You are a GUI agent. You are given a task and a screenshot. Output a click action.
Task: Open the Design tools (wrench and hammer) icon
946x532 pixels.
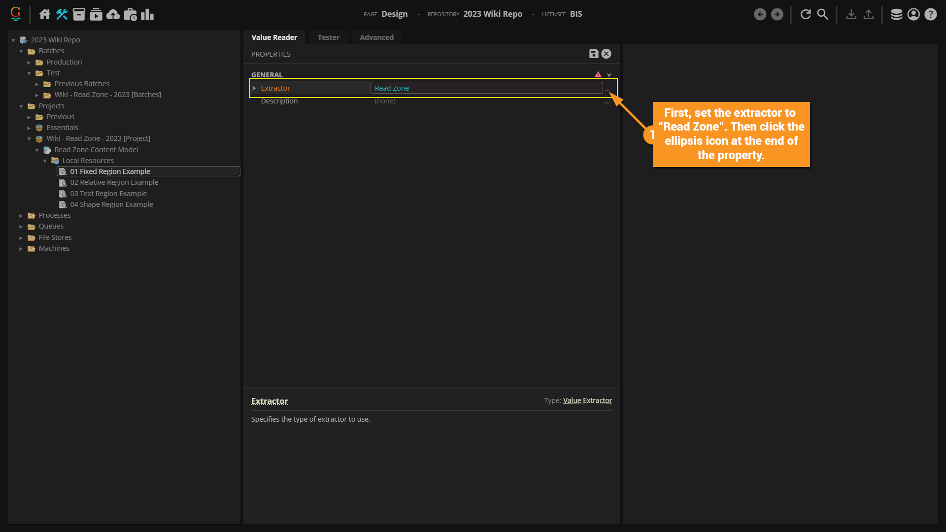[62, 14]
